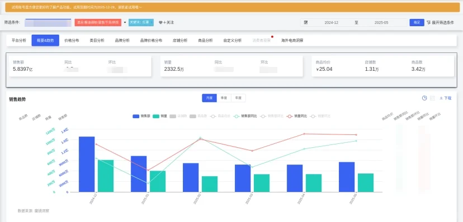
Task: Switch to the chart view icon
Action: click(x=424, y=98)
